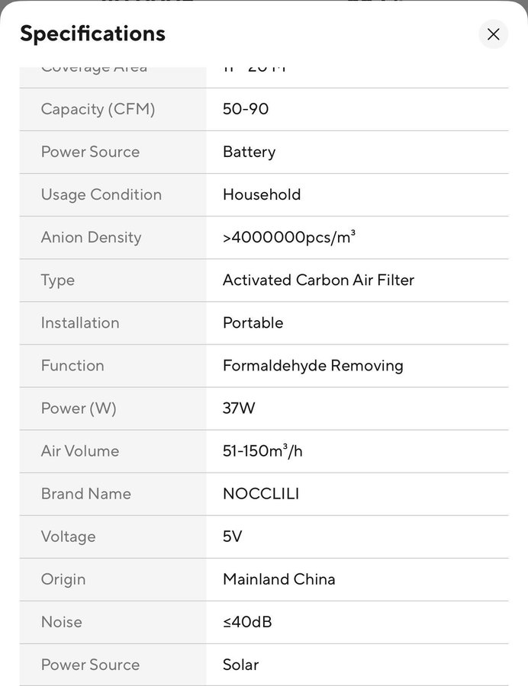The image size is (528, 686).
Task: Click the Battery power source value
Action: (x=249, y=152)
